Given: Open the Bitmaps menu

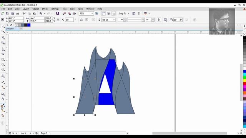Looking at the screenshot, I should [x=55, y=9].
